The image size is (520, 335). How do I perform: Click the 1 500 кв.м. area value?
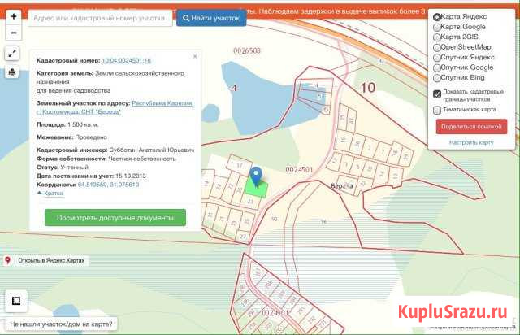[x=83, y=125]
